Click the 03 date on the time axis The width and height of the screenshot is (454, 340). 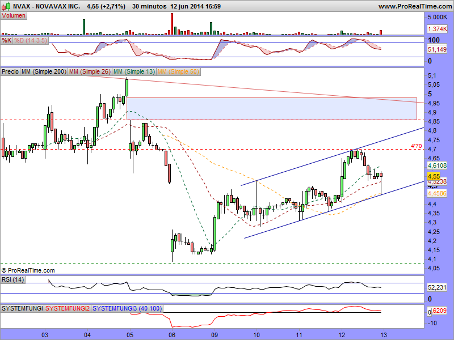point(45,335)
